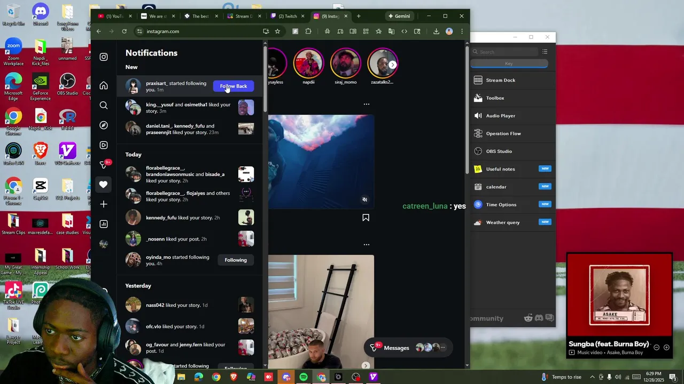Bookmark this page with star icon
This screenshot has height=384, width=684.
tap(277, 31)
